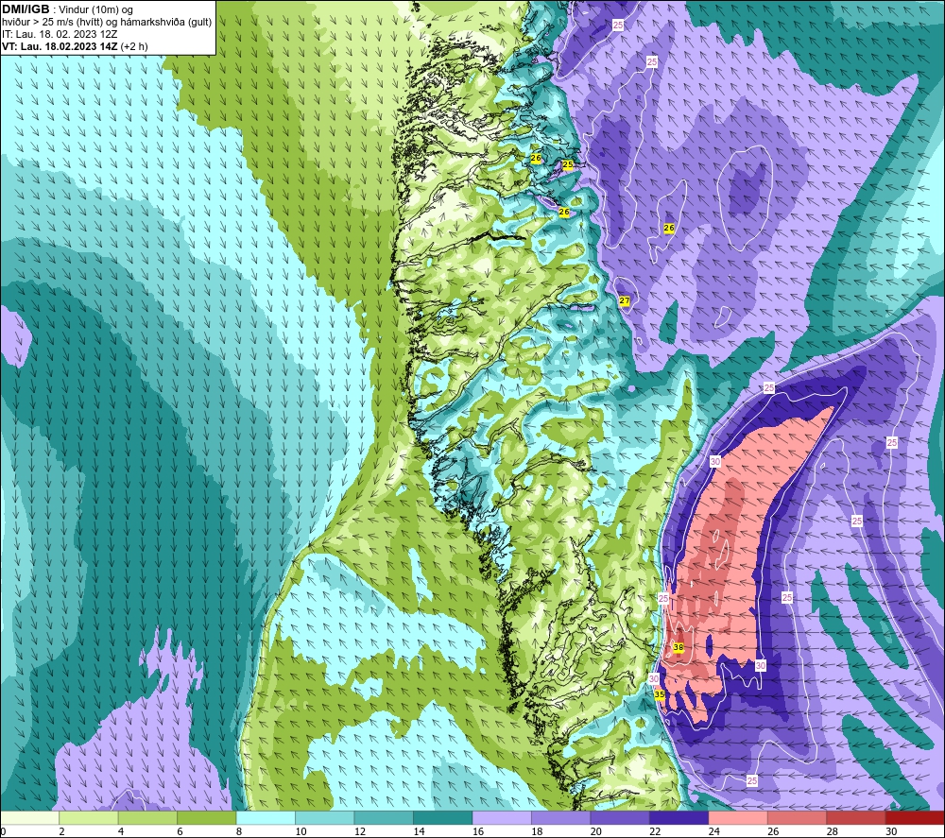Viewport: 945px width, 838px height.
Task: Click the 26–28 coral legend swatch
Action: pos(798,818)
